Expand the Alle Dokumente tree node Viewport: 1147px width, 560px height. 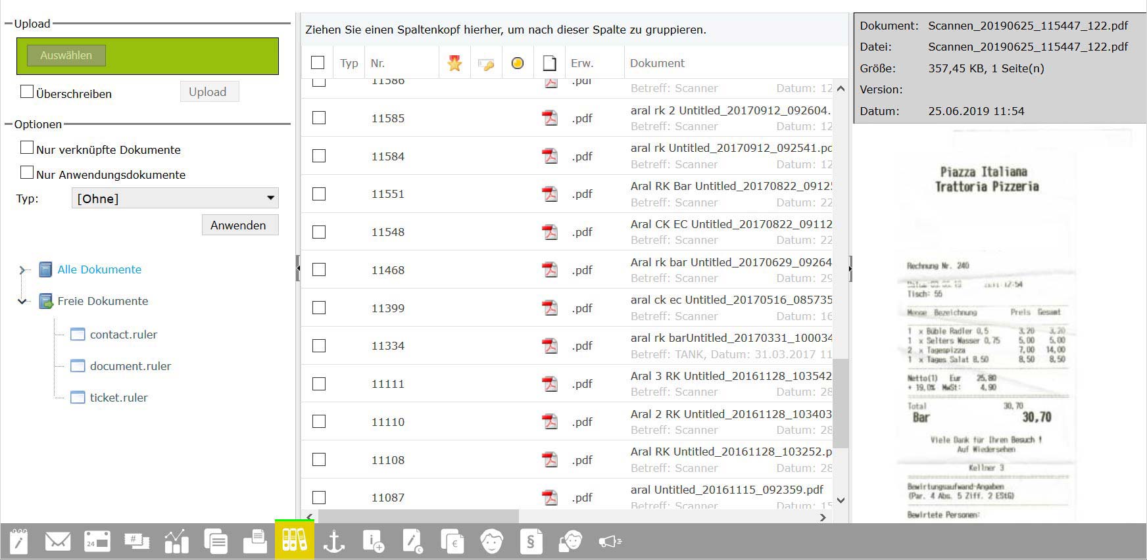[22, 269]
